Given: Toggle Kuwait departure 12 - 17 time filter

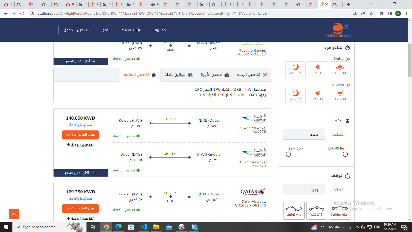Looking at the screenshot, I should coord(318,96).
